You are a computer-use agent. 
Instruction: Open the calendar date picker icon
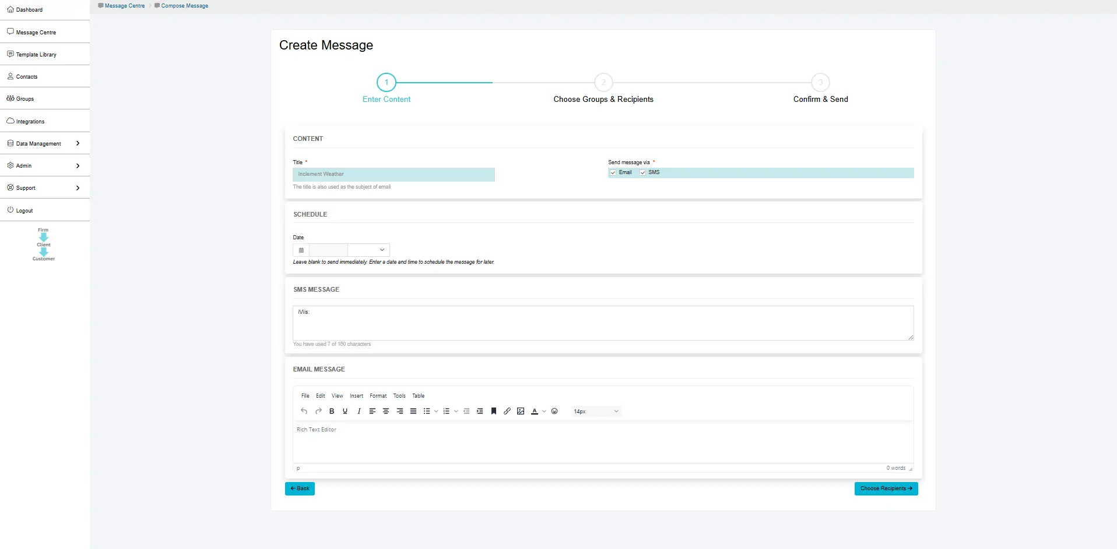coord(301,250)
